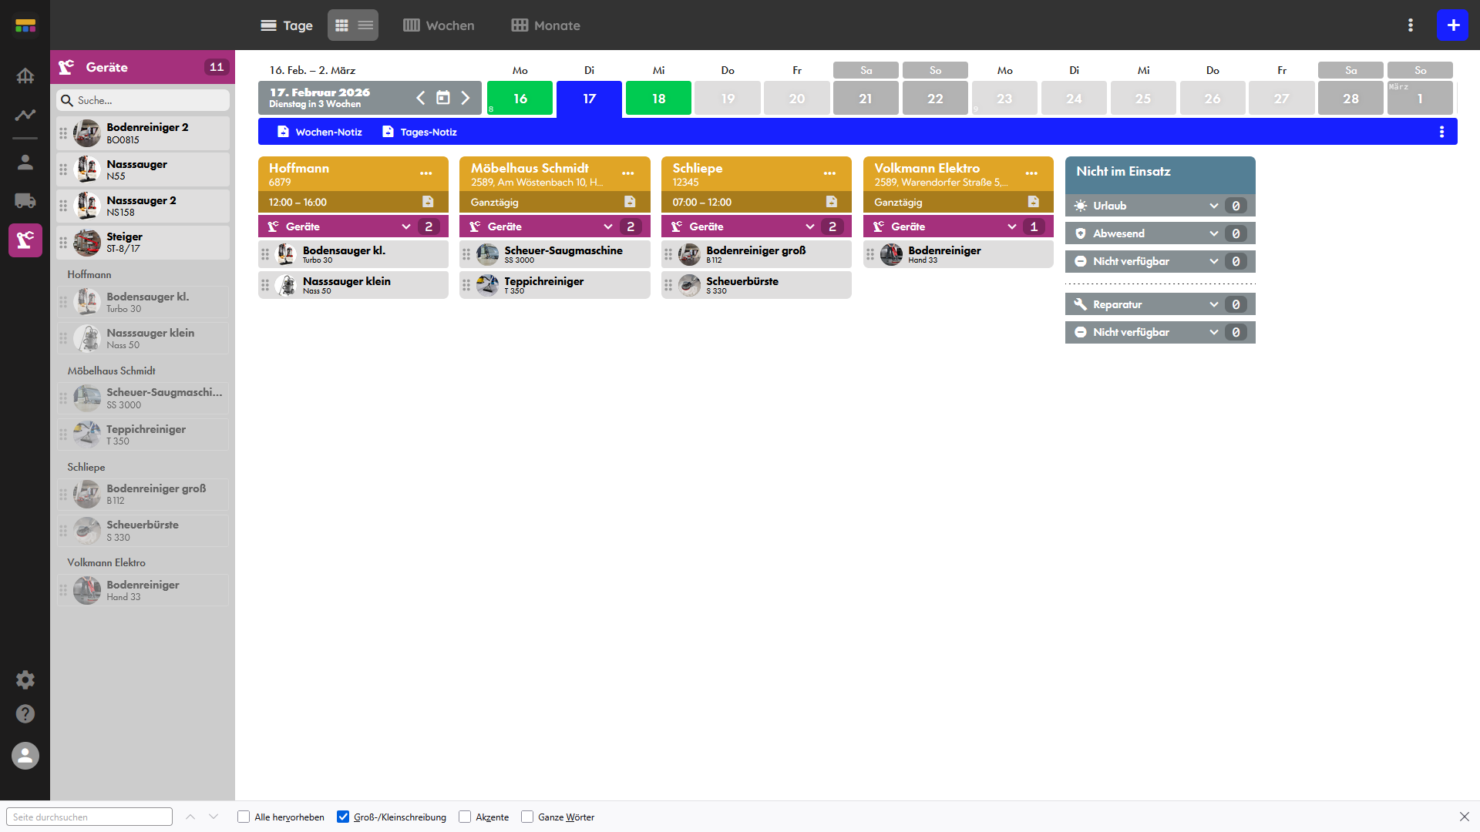This screenshot has height=832, width=1480.
Task: Click the blue plus add button
Action: click(1452, 25)
